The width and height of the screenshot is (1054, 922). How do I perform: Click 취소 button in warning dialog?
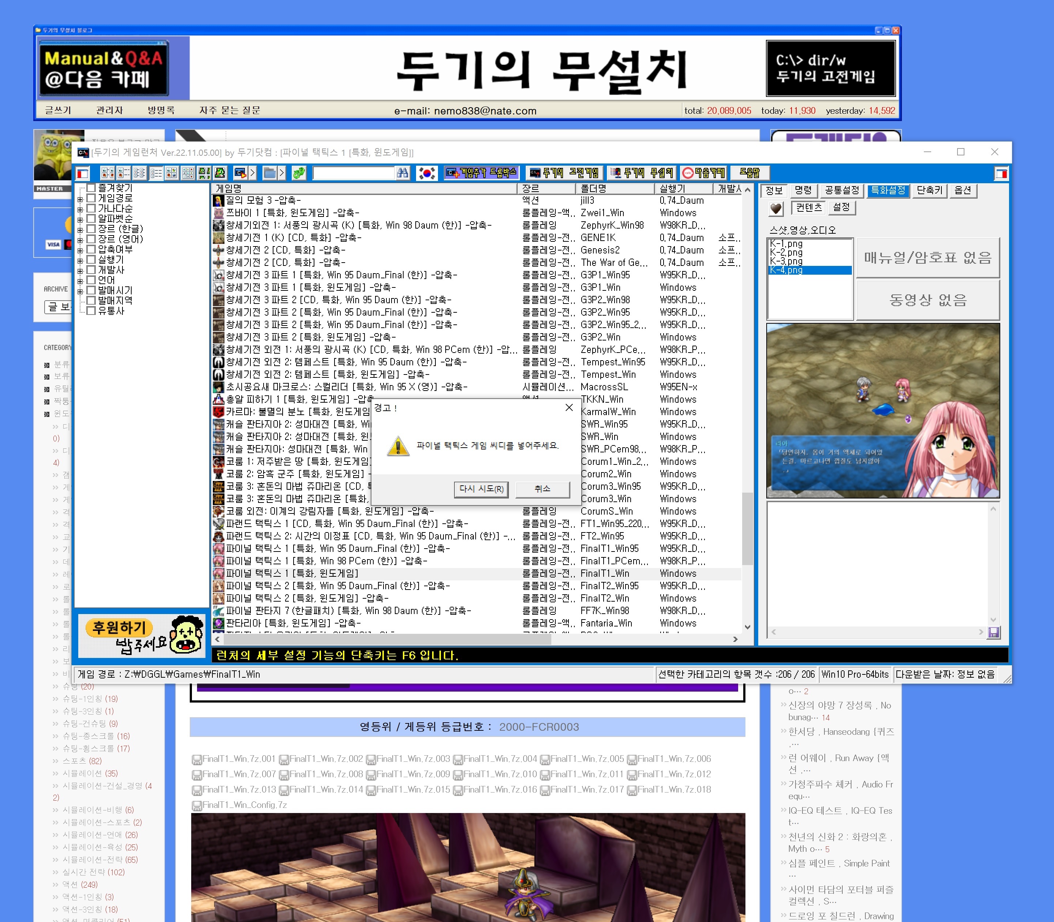542,489
